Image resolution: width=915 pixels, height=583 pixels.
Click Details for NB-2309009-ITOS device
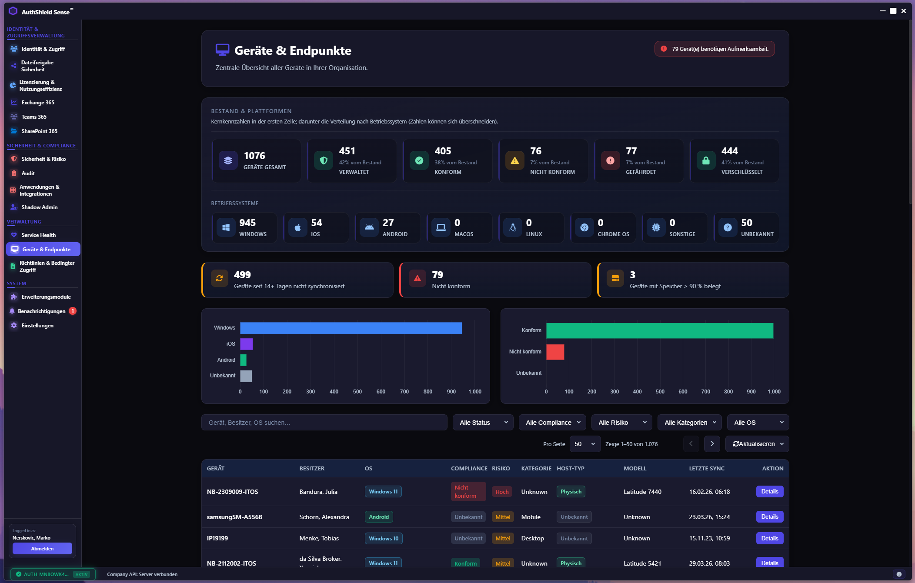click(x=769, y=491)
